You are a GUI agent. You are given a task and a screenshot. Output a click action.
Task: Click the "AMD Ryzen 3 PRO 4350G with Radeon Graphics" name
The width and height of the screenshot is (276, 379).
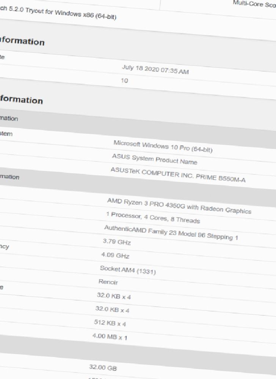[179, 206]
